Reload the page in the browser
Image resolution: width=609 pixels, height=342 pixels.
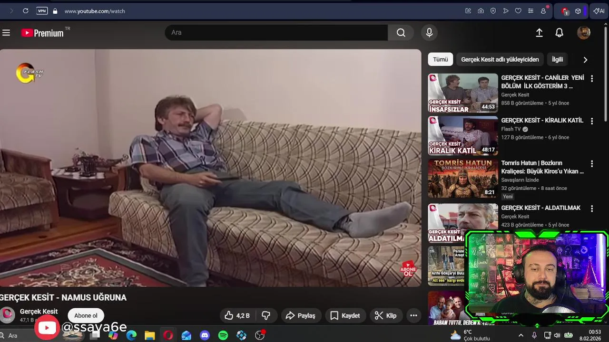26,11
